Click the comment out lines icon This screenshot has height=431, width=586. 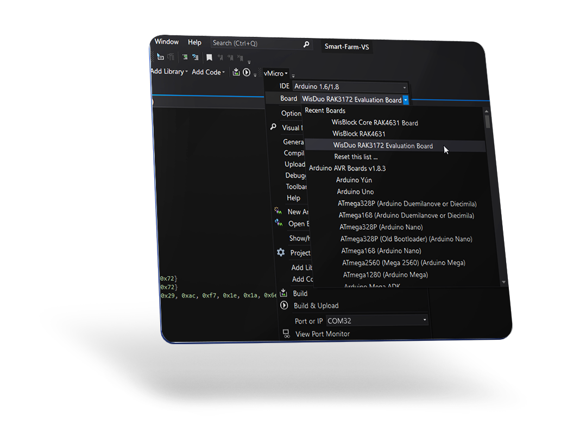(x=185, y=57)
